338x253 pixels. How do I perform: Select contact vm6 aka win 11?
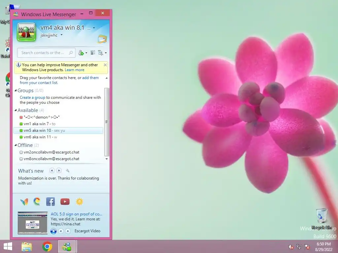(58, 137)
